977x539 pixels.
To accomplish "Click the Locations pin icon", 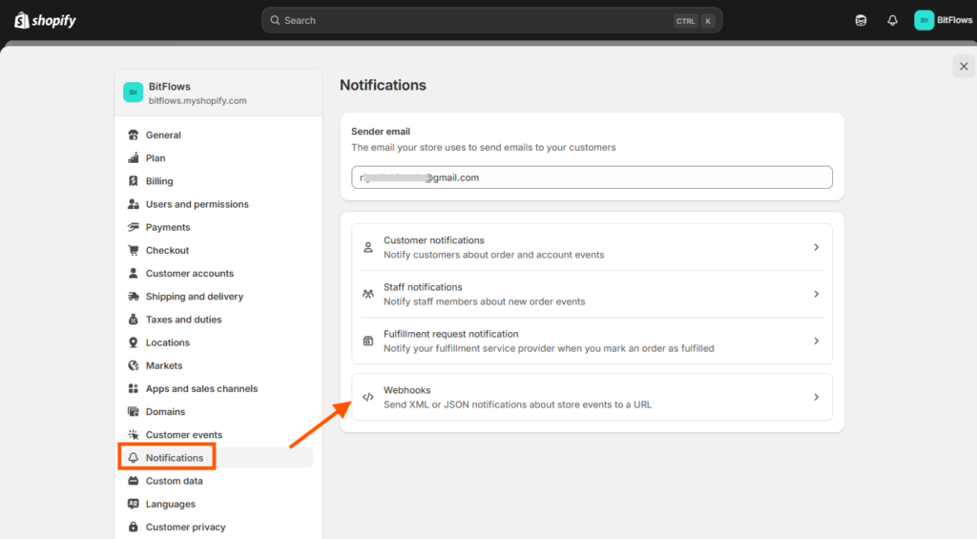I will [x=134, y=342].
